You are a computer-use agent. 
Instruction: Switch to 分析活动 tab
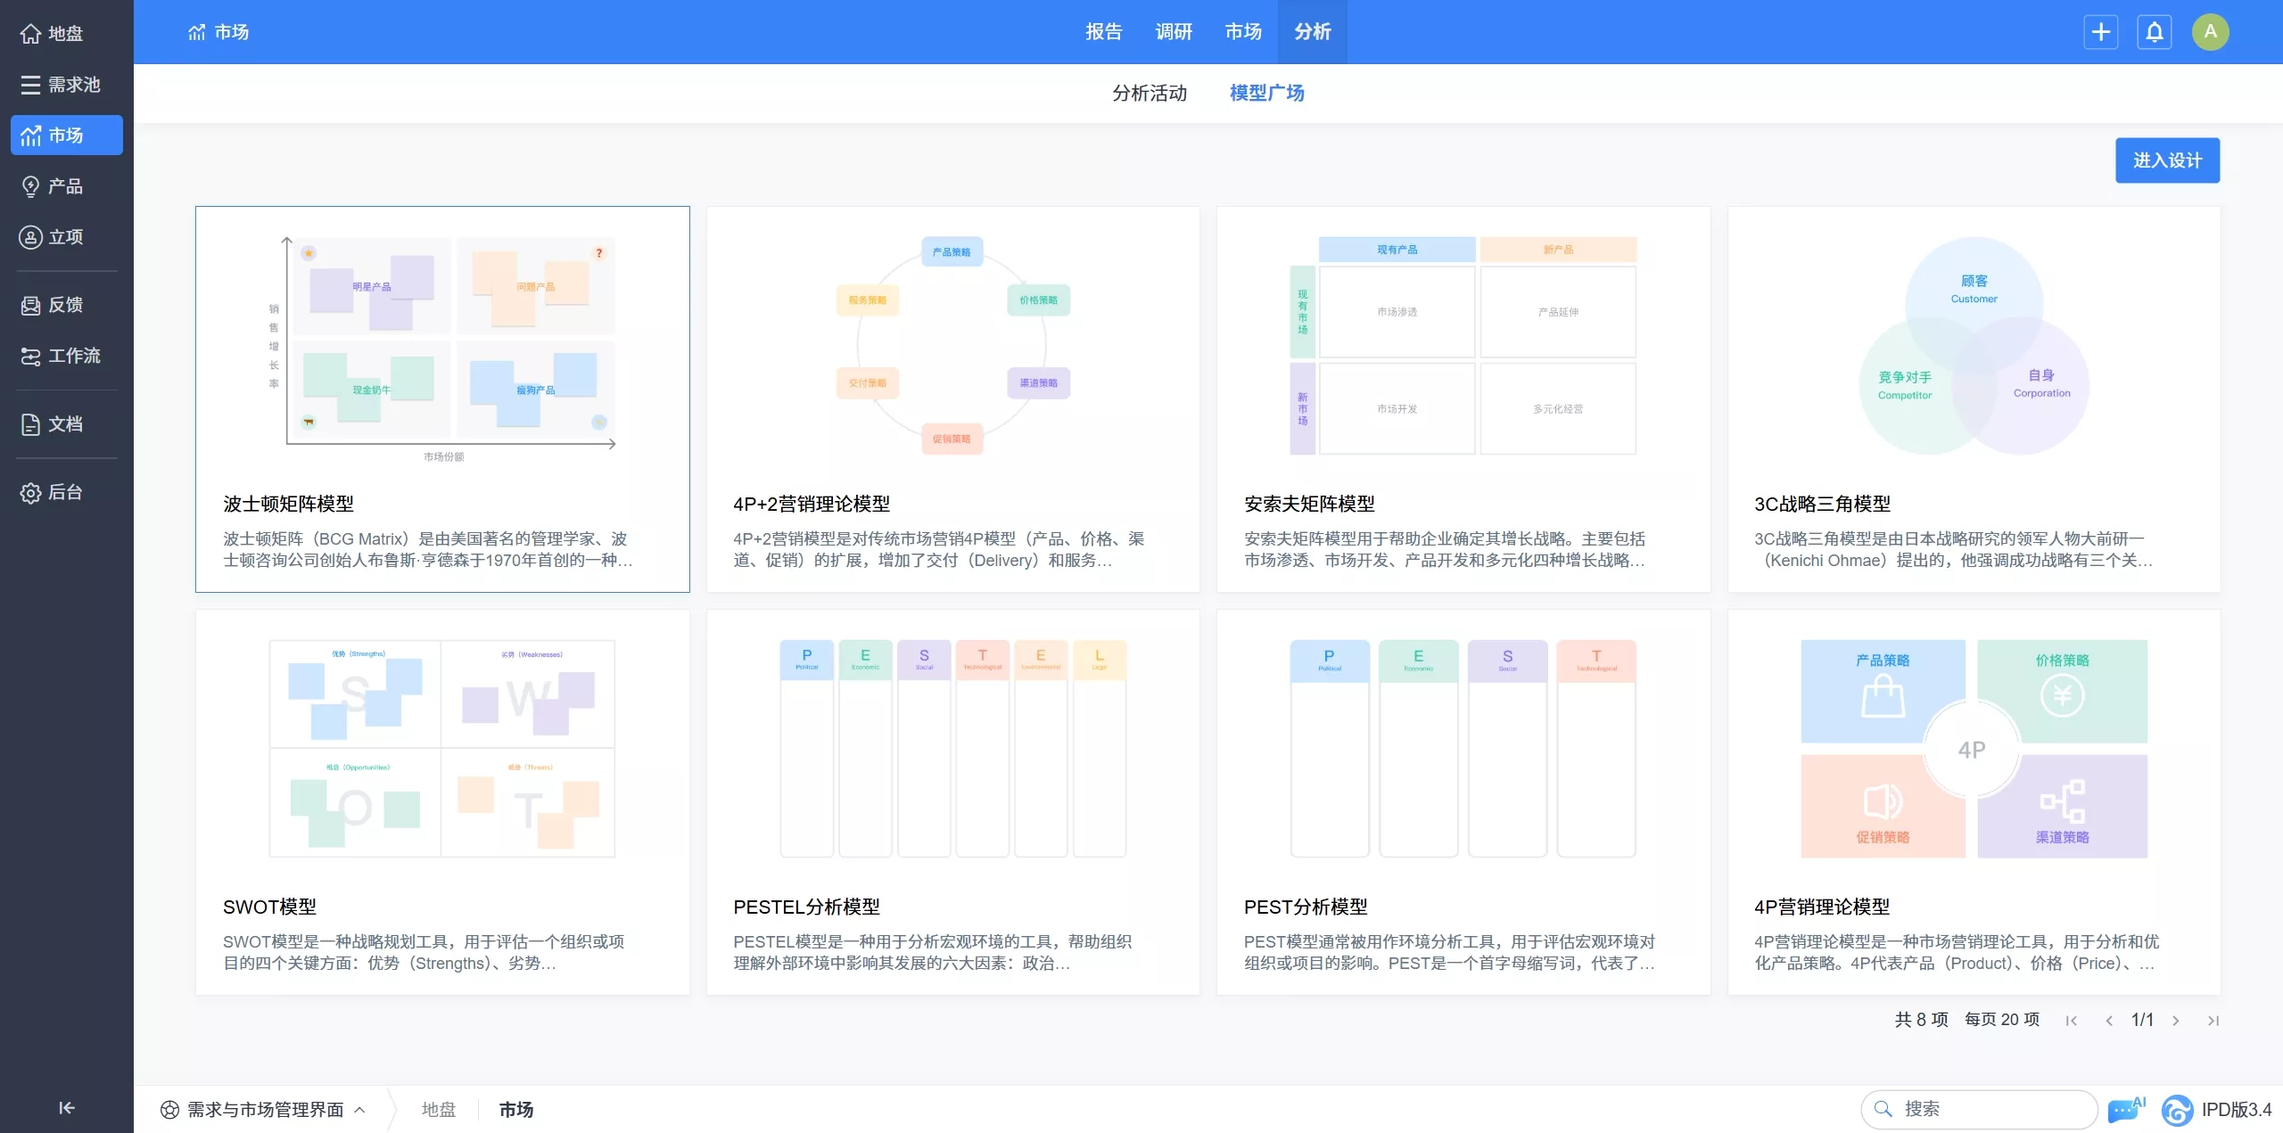click(x=1149, y=94)
